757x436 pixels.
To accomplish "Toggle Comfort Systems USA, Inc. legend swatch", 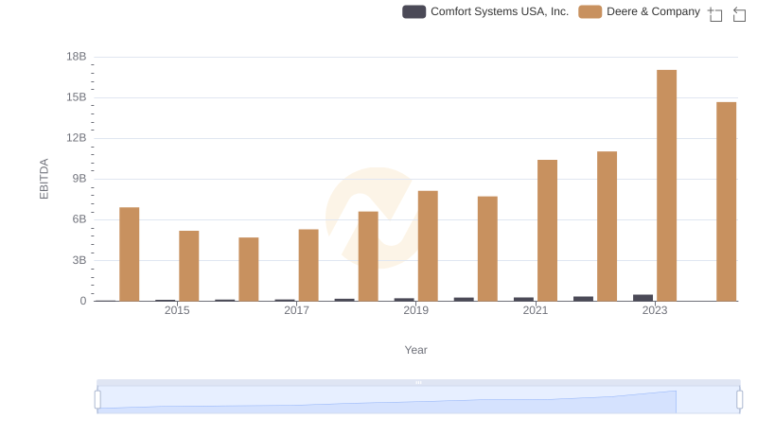I will (414, 11).
